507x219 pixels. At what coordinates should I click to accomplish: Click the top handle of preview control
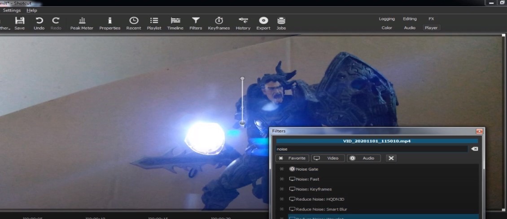(x=242, y=78)
